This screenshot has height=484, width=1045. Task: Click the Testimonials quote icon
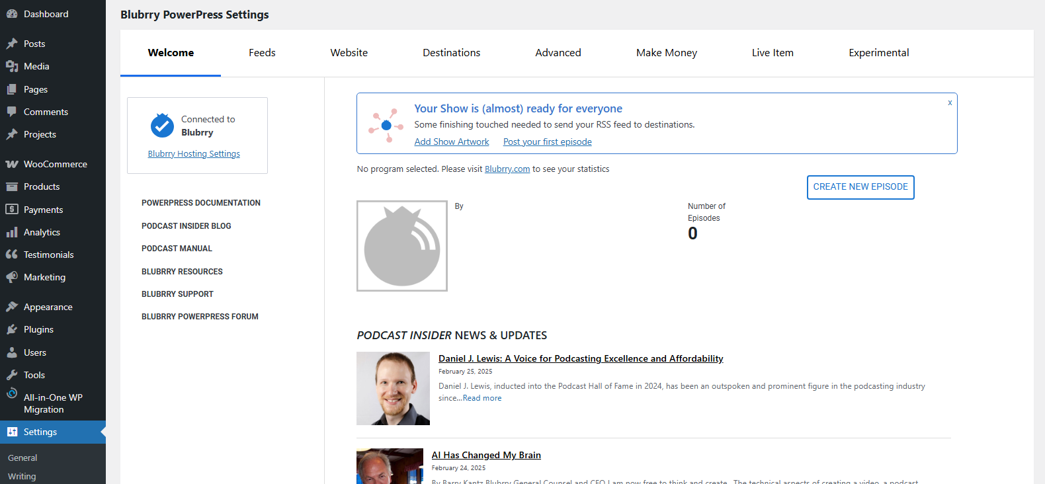click(12, 255)
